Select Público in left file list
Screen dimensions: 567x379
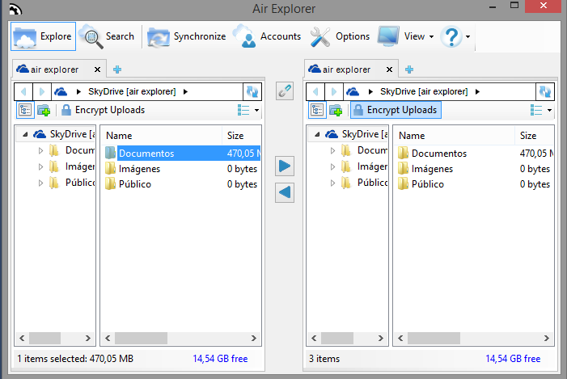point(181,184)
